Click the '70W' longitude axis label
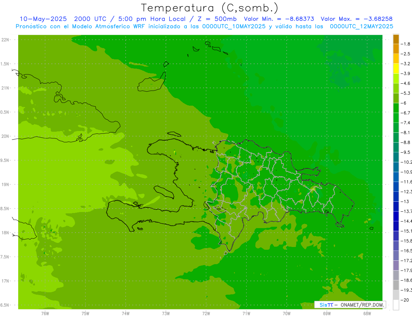412x318 pixels. click(x=287, y=314)
